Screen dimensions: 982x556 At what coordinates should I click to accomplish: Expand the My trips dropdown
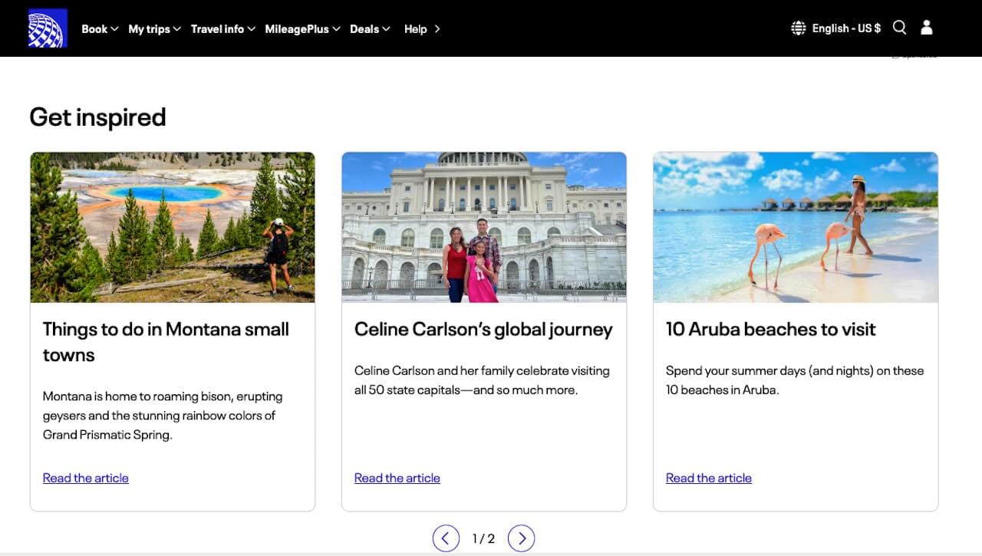click(154, 29)
